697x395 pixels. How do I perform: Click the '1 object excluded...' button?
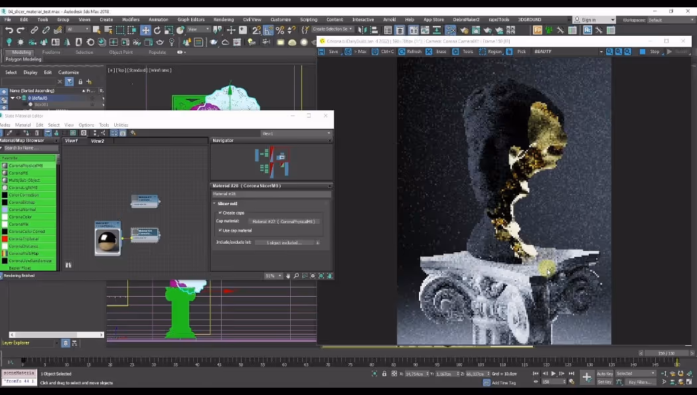283,242
